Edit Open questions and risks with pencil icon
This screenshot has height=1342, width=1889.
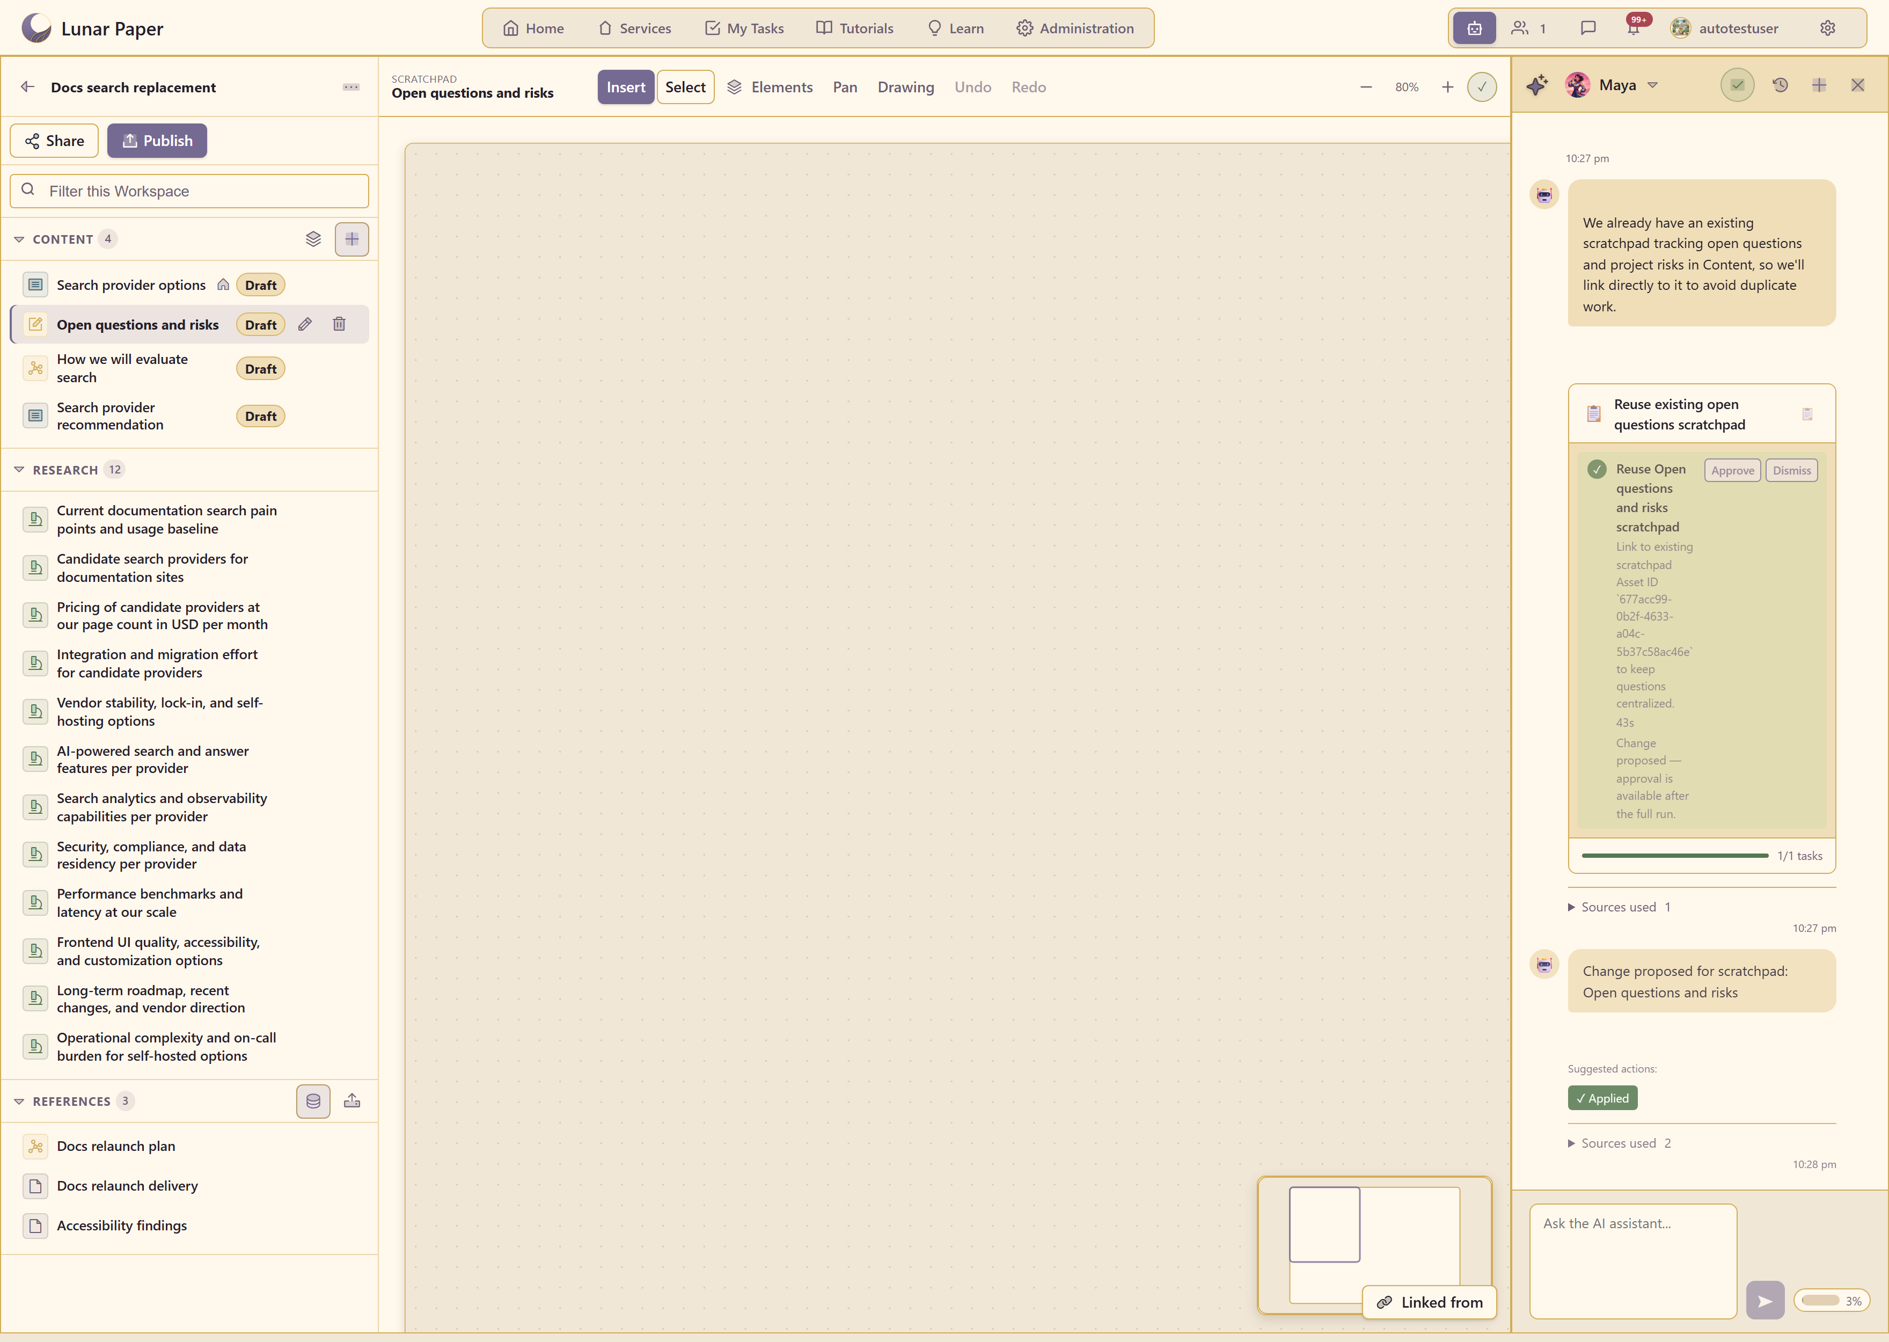[305, 324]
